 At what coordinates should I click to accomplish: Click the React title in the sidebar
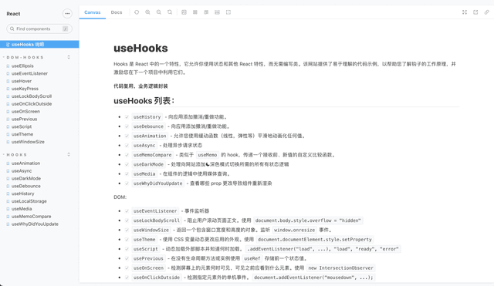pos(13,14)
